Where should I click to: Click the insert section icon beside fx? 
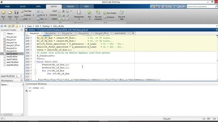pyautogui.click(x=67, y=11)
